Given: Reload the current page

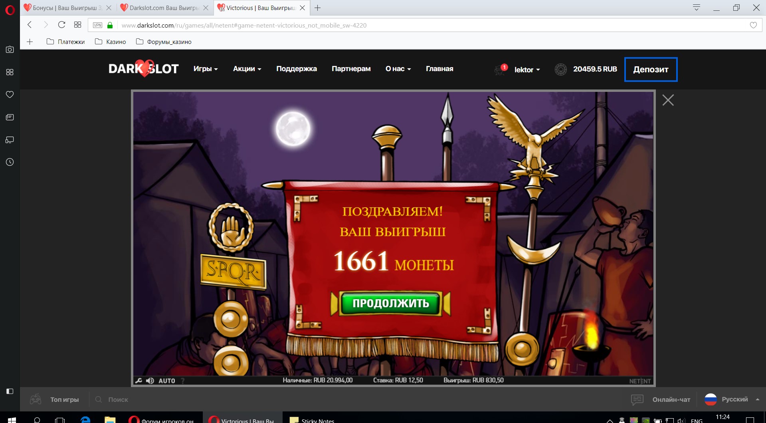Looking at the screenshot, I should [x=61, y=25].
